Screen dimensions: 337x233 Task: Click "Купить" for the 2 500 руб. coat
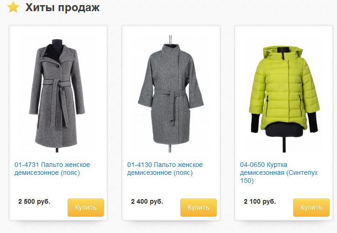click(86, 207)
